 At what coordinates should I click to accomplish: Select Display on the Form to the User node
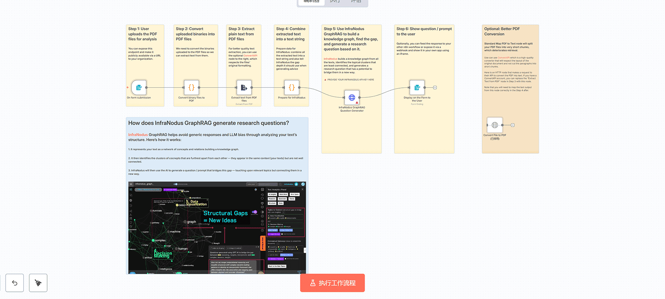pyautogui.click(x=417, y=87)
